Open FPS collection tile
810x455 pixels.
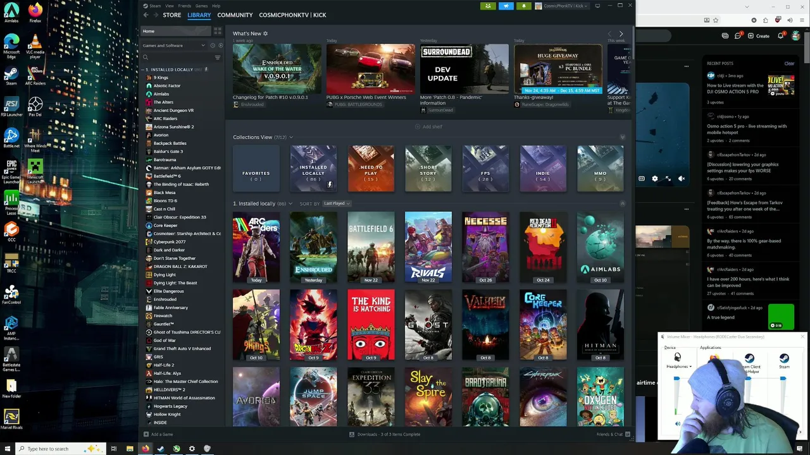click(485, 169)
